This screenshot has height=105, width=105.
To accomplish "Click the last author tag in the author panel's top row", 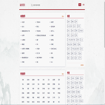I will pyautogui.click(x=82, y=78).
